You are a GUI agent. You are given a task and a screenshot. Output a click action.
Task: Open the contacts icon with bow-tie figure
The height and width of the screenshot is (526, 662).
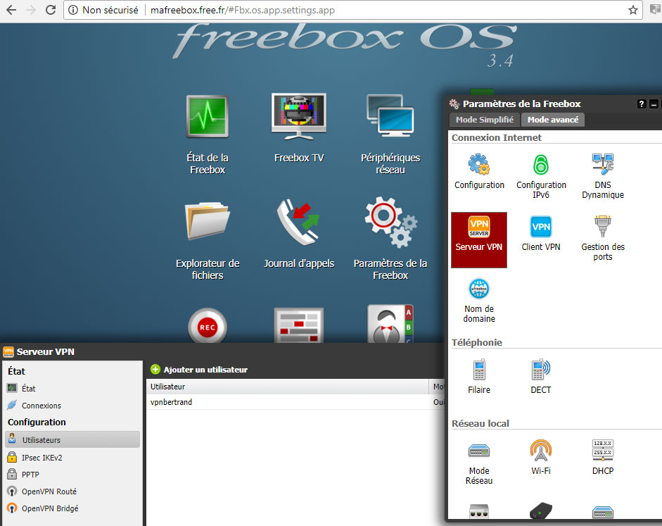tap(390, 325)
